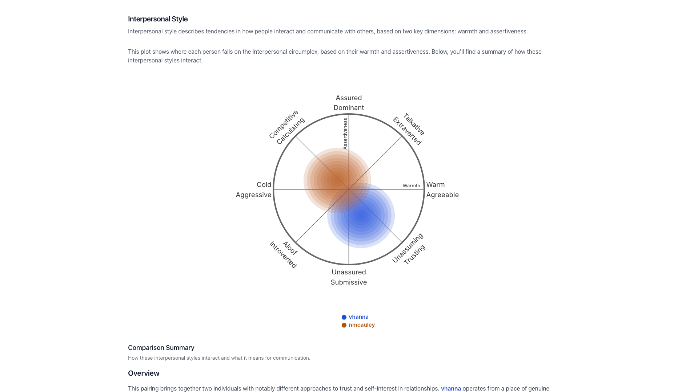Image resolution: width=698 pixels, height=392 pixels.
Task: Click the Interpersonal Style heading
Action: coord(158,19)
